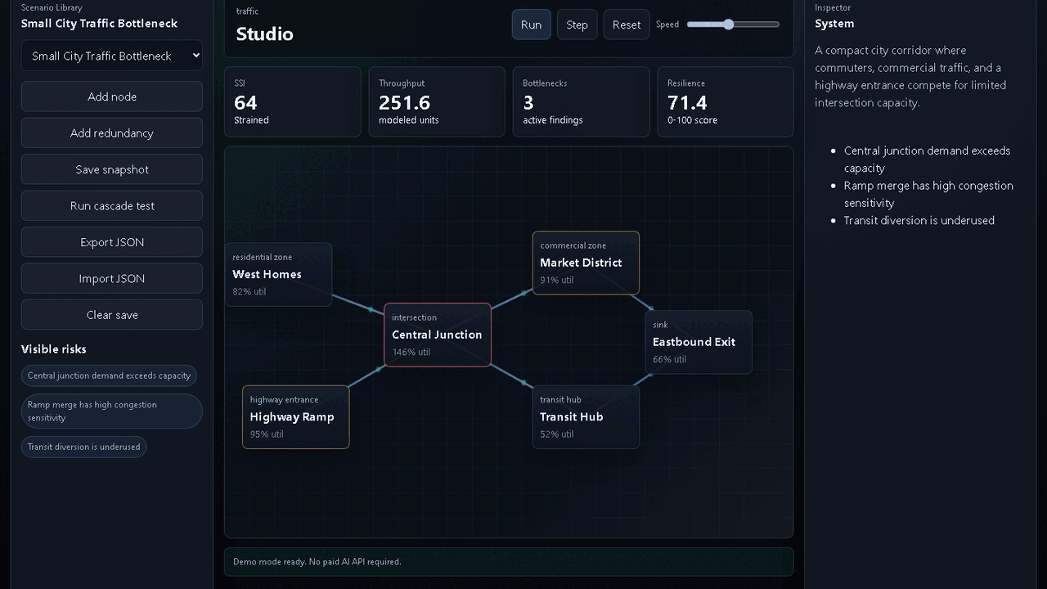Click the 95% util value on Highway Ramp
This screenshot has width=1047, height=589.
267,434
